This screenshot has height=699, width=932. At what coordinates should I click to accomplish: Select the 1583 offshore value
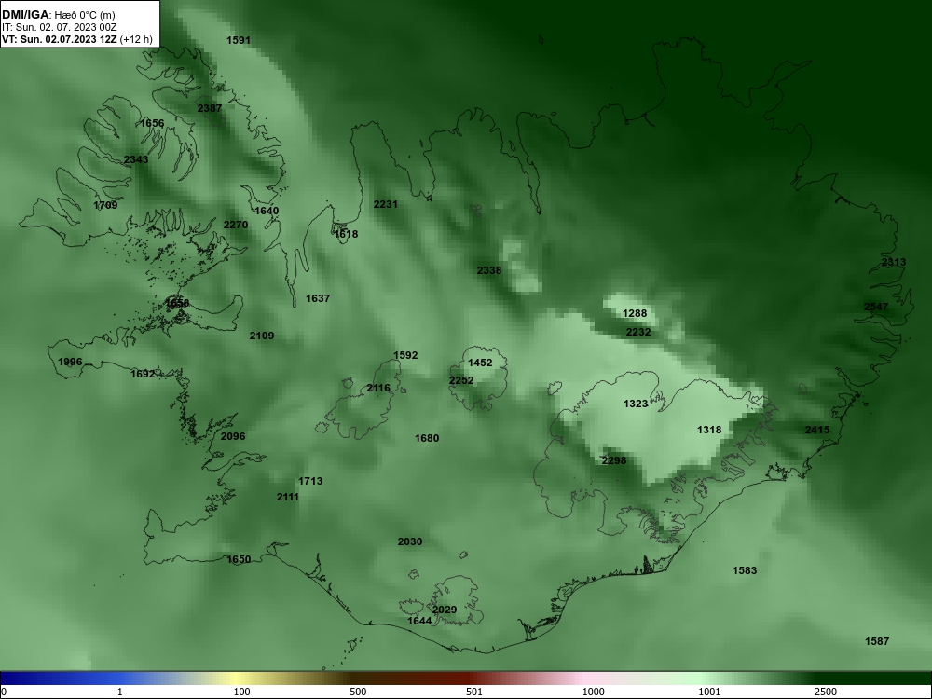coord(745,570)
